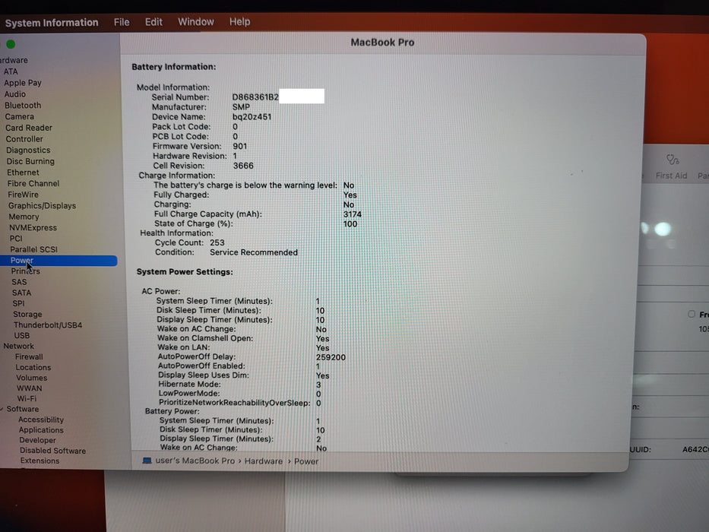Select Diagnostics in the sidebar

(28, 150)
